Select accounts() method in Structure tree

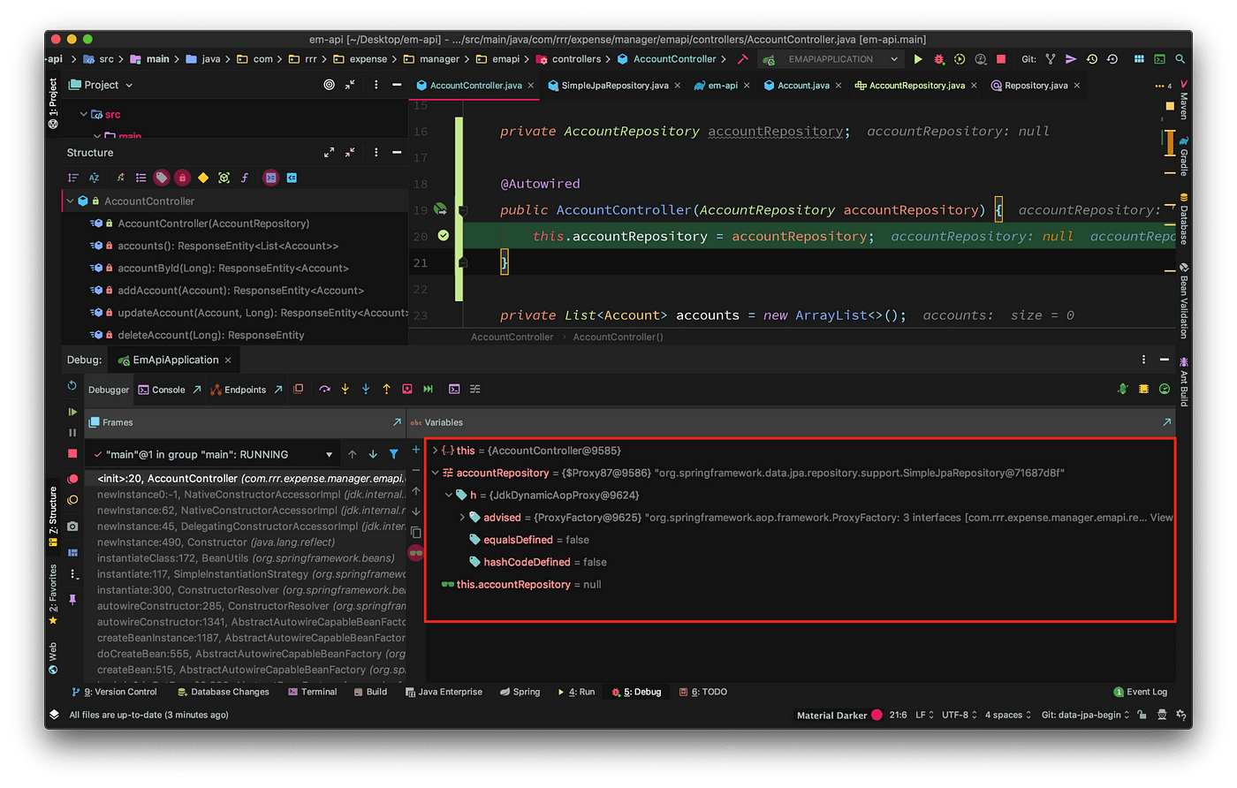pyautogui.click(x=228, y=246)
